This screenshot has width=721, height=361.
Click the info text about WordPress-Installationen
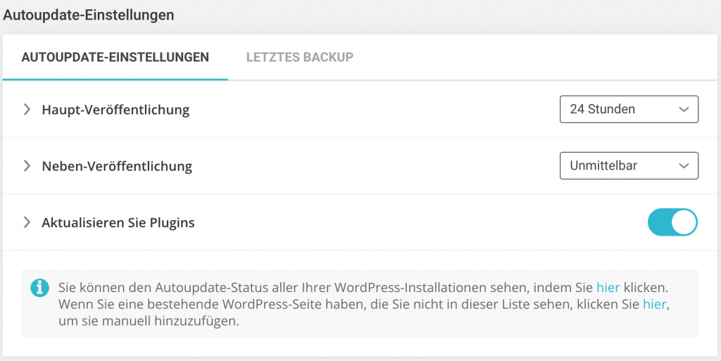coord(363,304)
